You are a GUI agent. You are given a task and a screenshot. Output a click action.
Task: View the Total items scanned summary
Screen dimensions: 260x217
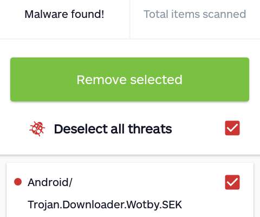[x=195, y=14]
